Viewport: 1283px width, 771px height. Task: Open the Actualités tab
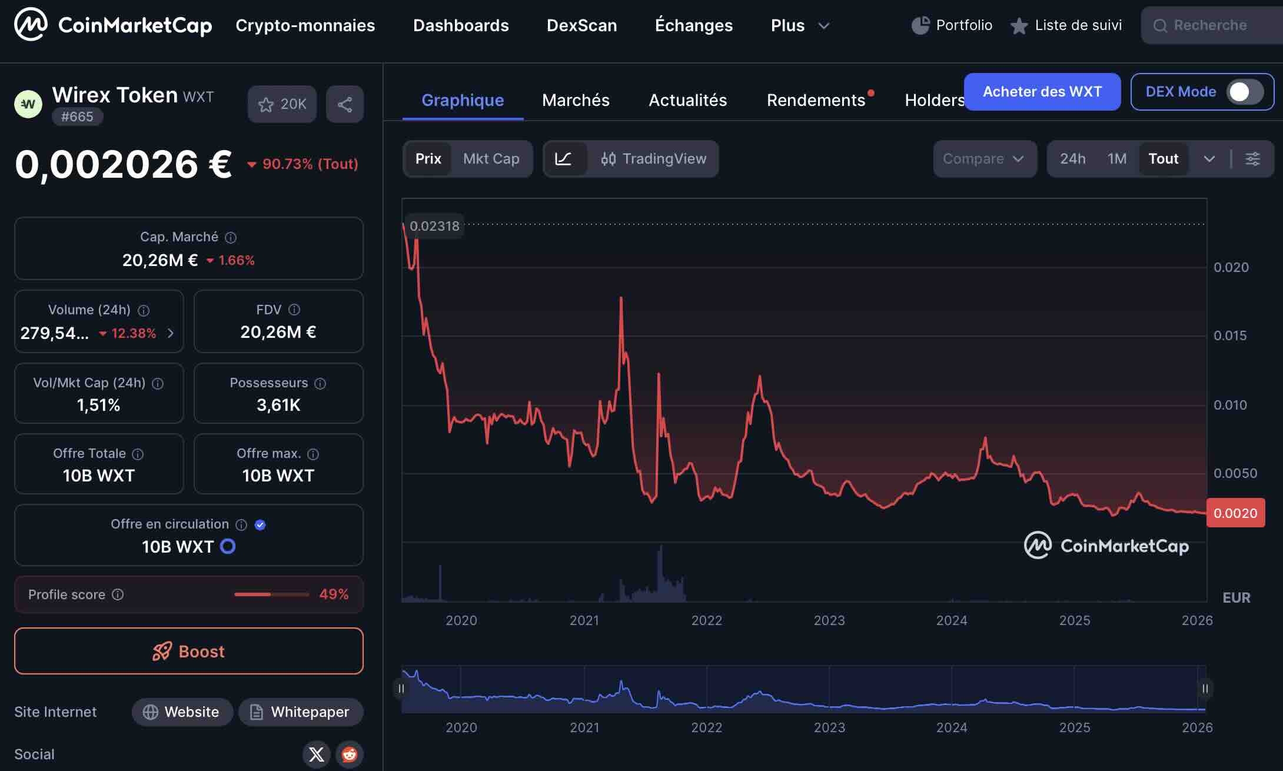[687, 100]
